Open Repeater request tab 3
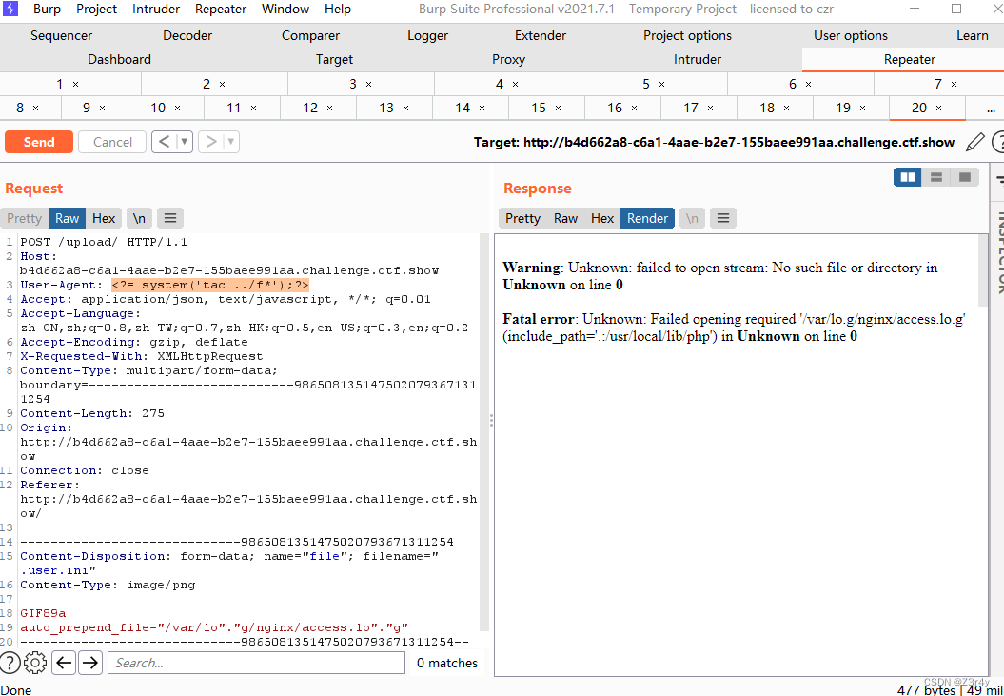 (x=361, y=84)
